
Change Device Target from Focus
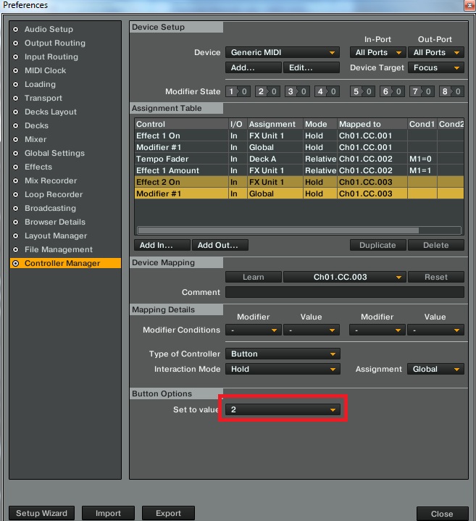436,68
